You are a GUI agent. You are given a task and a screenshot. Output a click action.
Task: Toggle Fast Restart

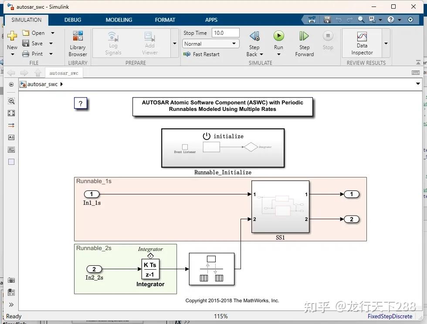(201, 54)
